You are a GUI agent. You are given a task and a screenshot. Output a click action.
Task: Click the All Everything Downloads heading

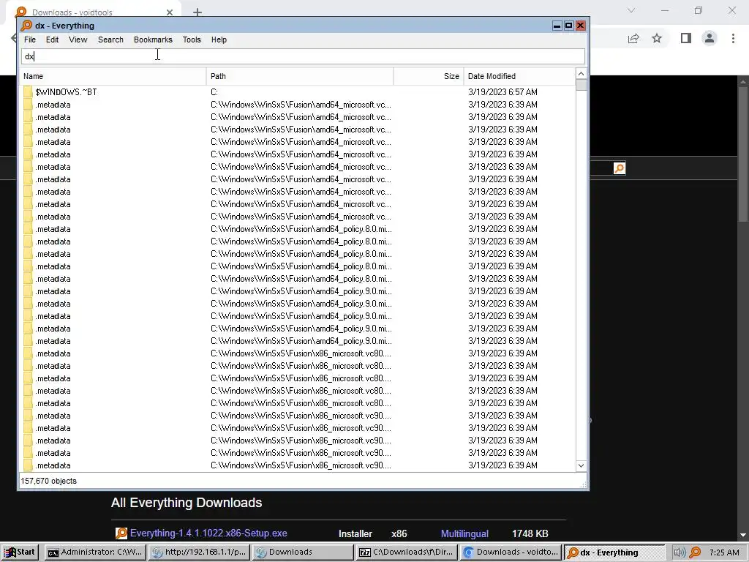pyautogui.click(x=187, y=503)
